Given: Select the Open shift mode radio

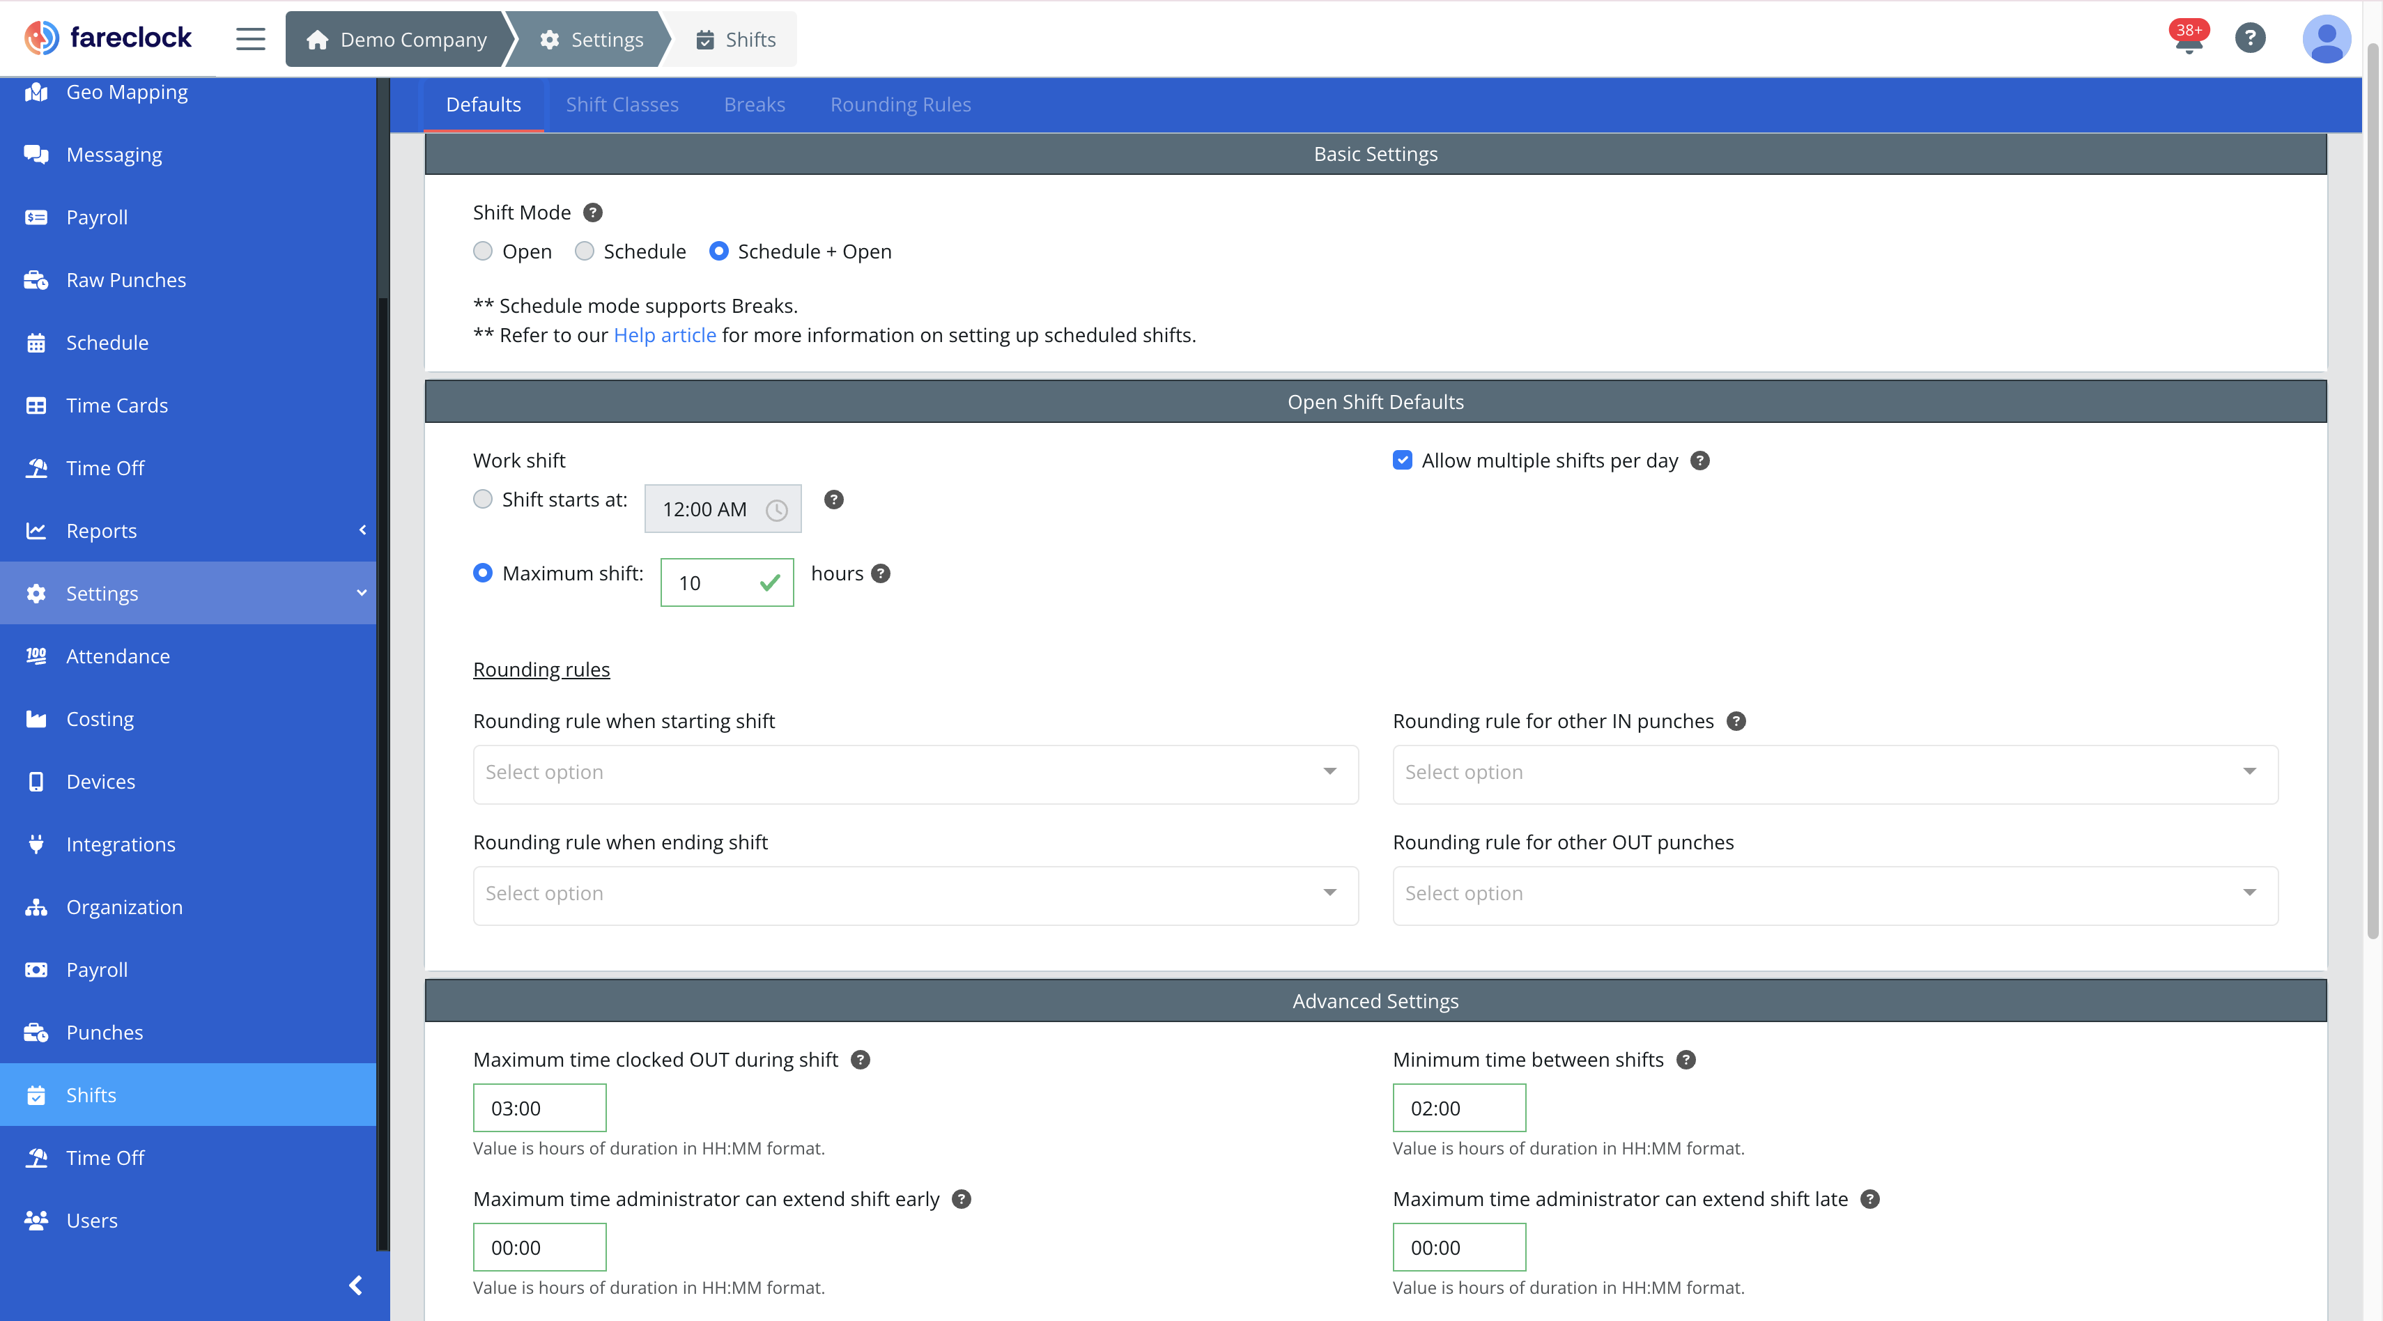Looking at the screenshot, I should (483, 252).
